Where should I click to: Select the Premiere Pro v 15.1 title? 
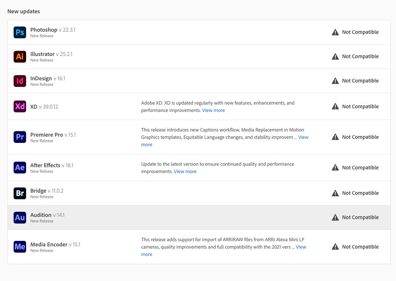[x=53, y=135]
